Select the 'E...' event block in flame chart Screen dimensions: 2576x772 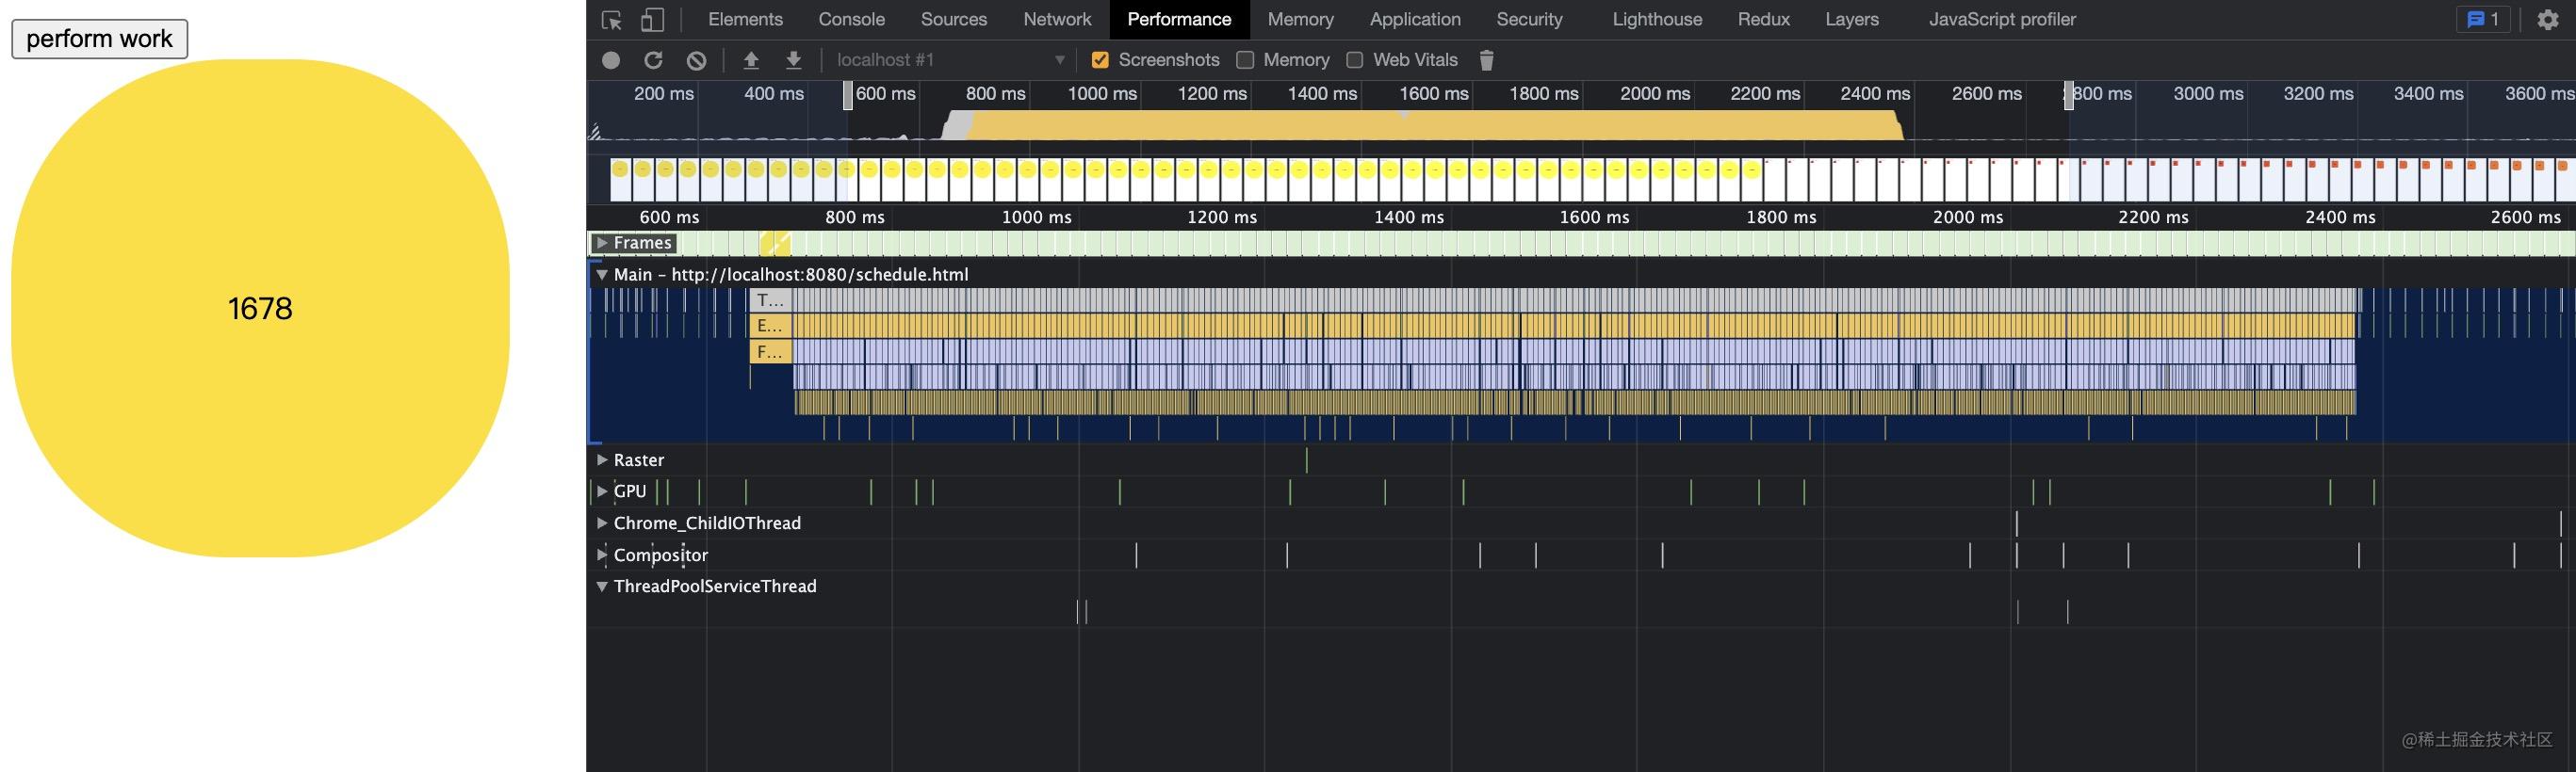[771, 326]
